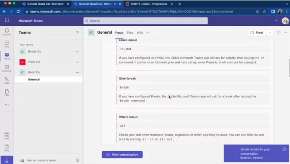Open Settings and more ellipsis in header
Screen dimensions: 290x164
pos(277,21)
